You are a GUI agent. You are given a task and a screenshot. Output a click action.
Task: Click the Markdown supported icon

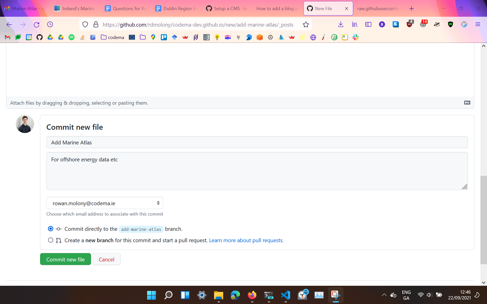[467, 103]
